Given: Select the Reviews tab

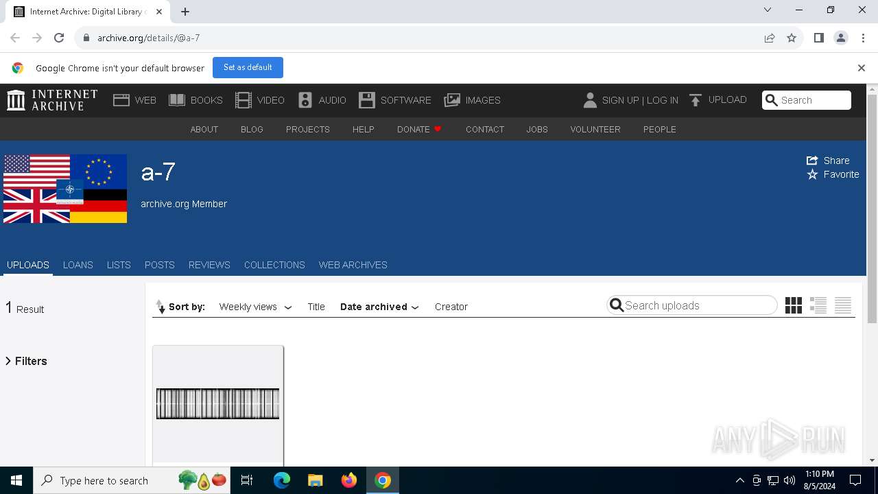Looking at the screenshot, I should pos(209,265).
